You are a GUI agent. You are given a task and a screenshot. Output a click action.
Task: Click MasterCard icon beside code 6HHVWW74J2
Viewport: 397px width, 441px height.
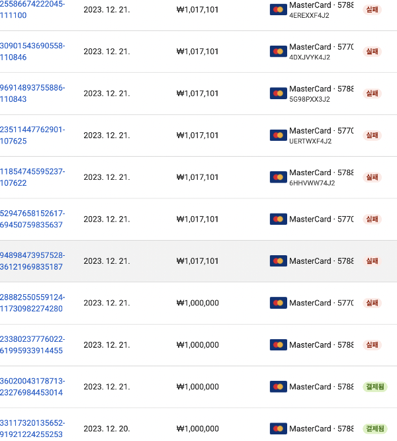278,177
